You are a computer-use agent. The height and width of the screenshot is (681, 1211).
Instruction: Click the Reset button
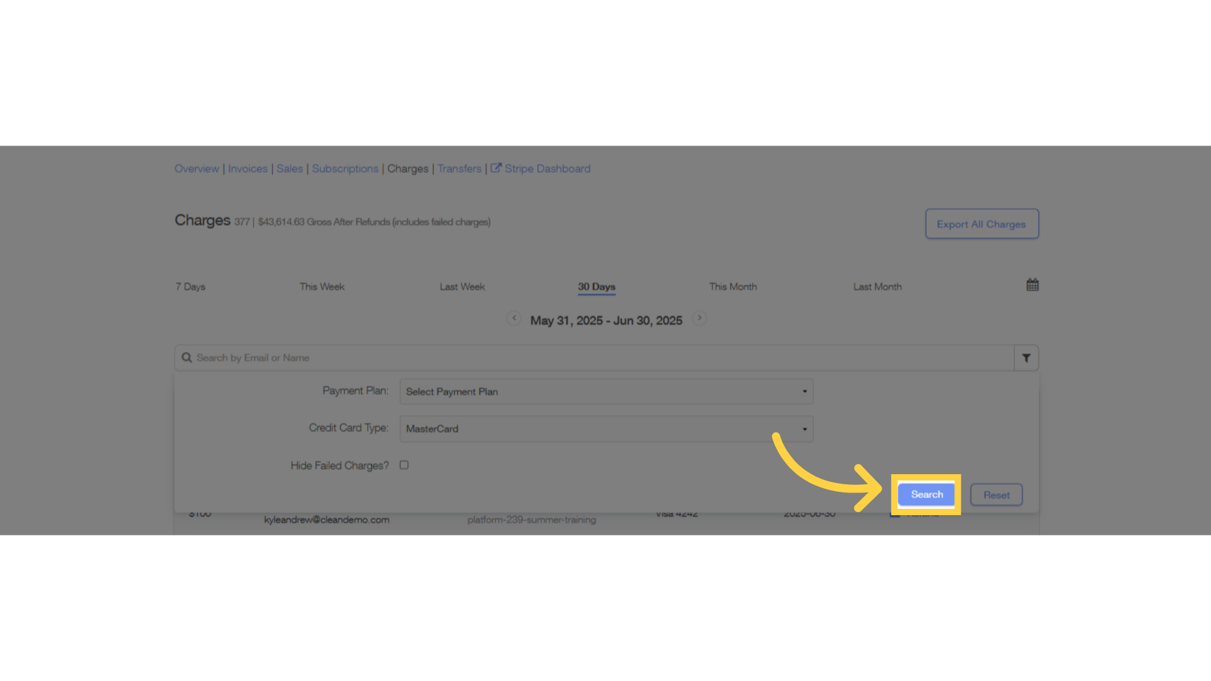[x=997, y=495]
